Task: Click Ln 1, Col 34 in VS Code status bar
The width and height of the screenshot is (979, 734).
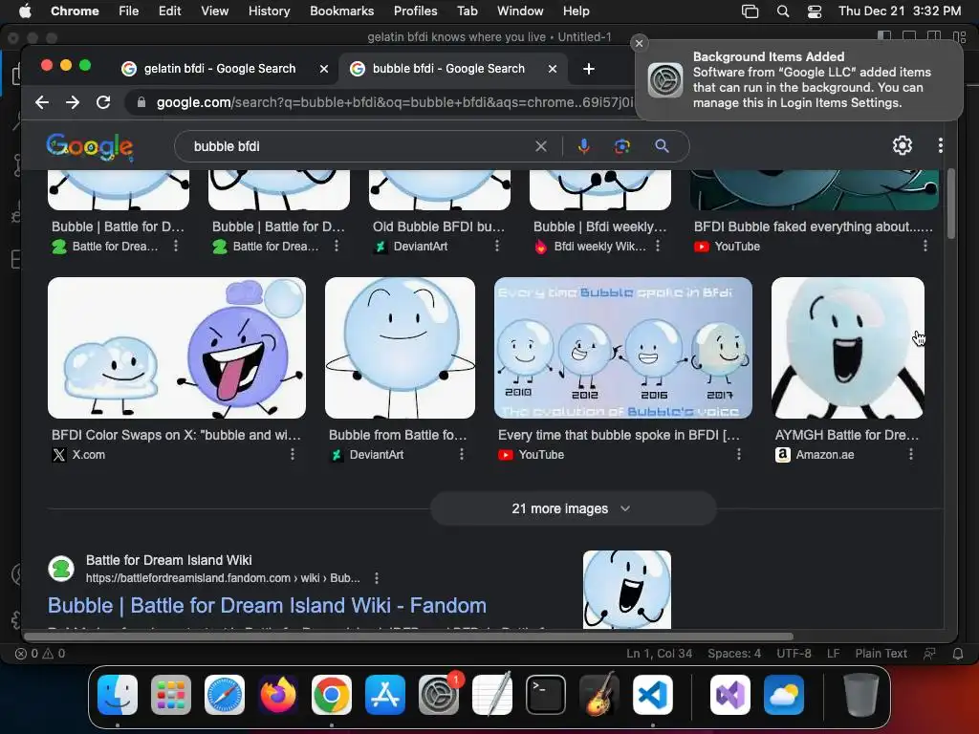Action: (660, 654)
